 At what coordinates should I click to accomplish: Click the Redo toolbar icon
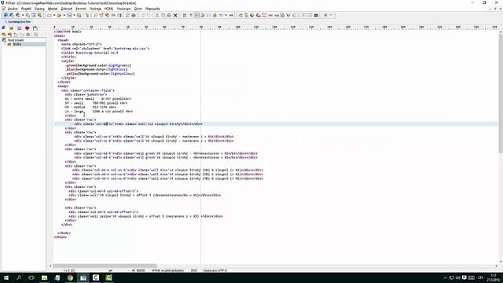point(149,15)
